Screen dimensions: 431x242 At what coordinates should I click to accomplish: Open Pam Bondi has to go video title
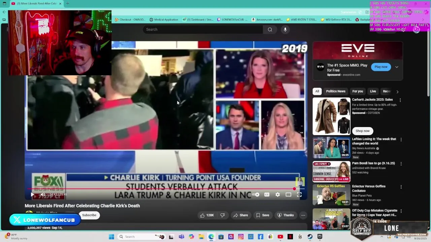pos(373,163)
